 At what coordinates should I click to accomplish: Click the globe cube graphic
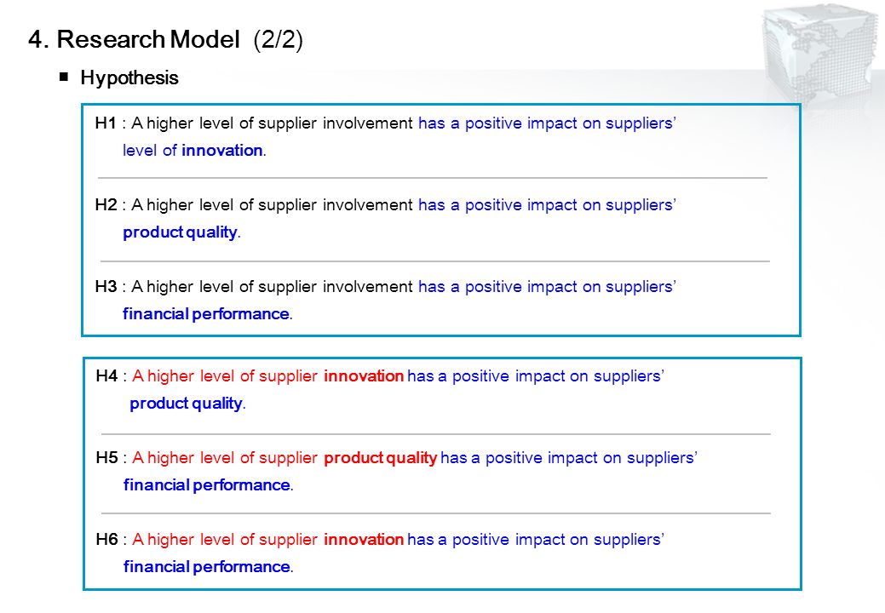pyautogui.click(x=823, y=54)
